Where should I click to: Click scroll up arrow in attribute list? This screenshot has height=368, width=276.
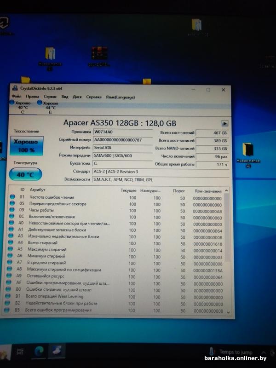[226, 190]
